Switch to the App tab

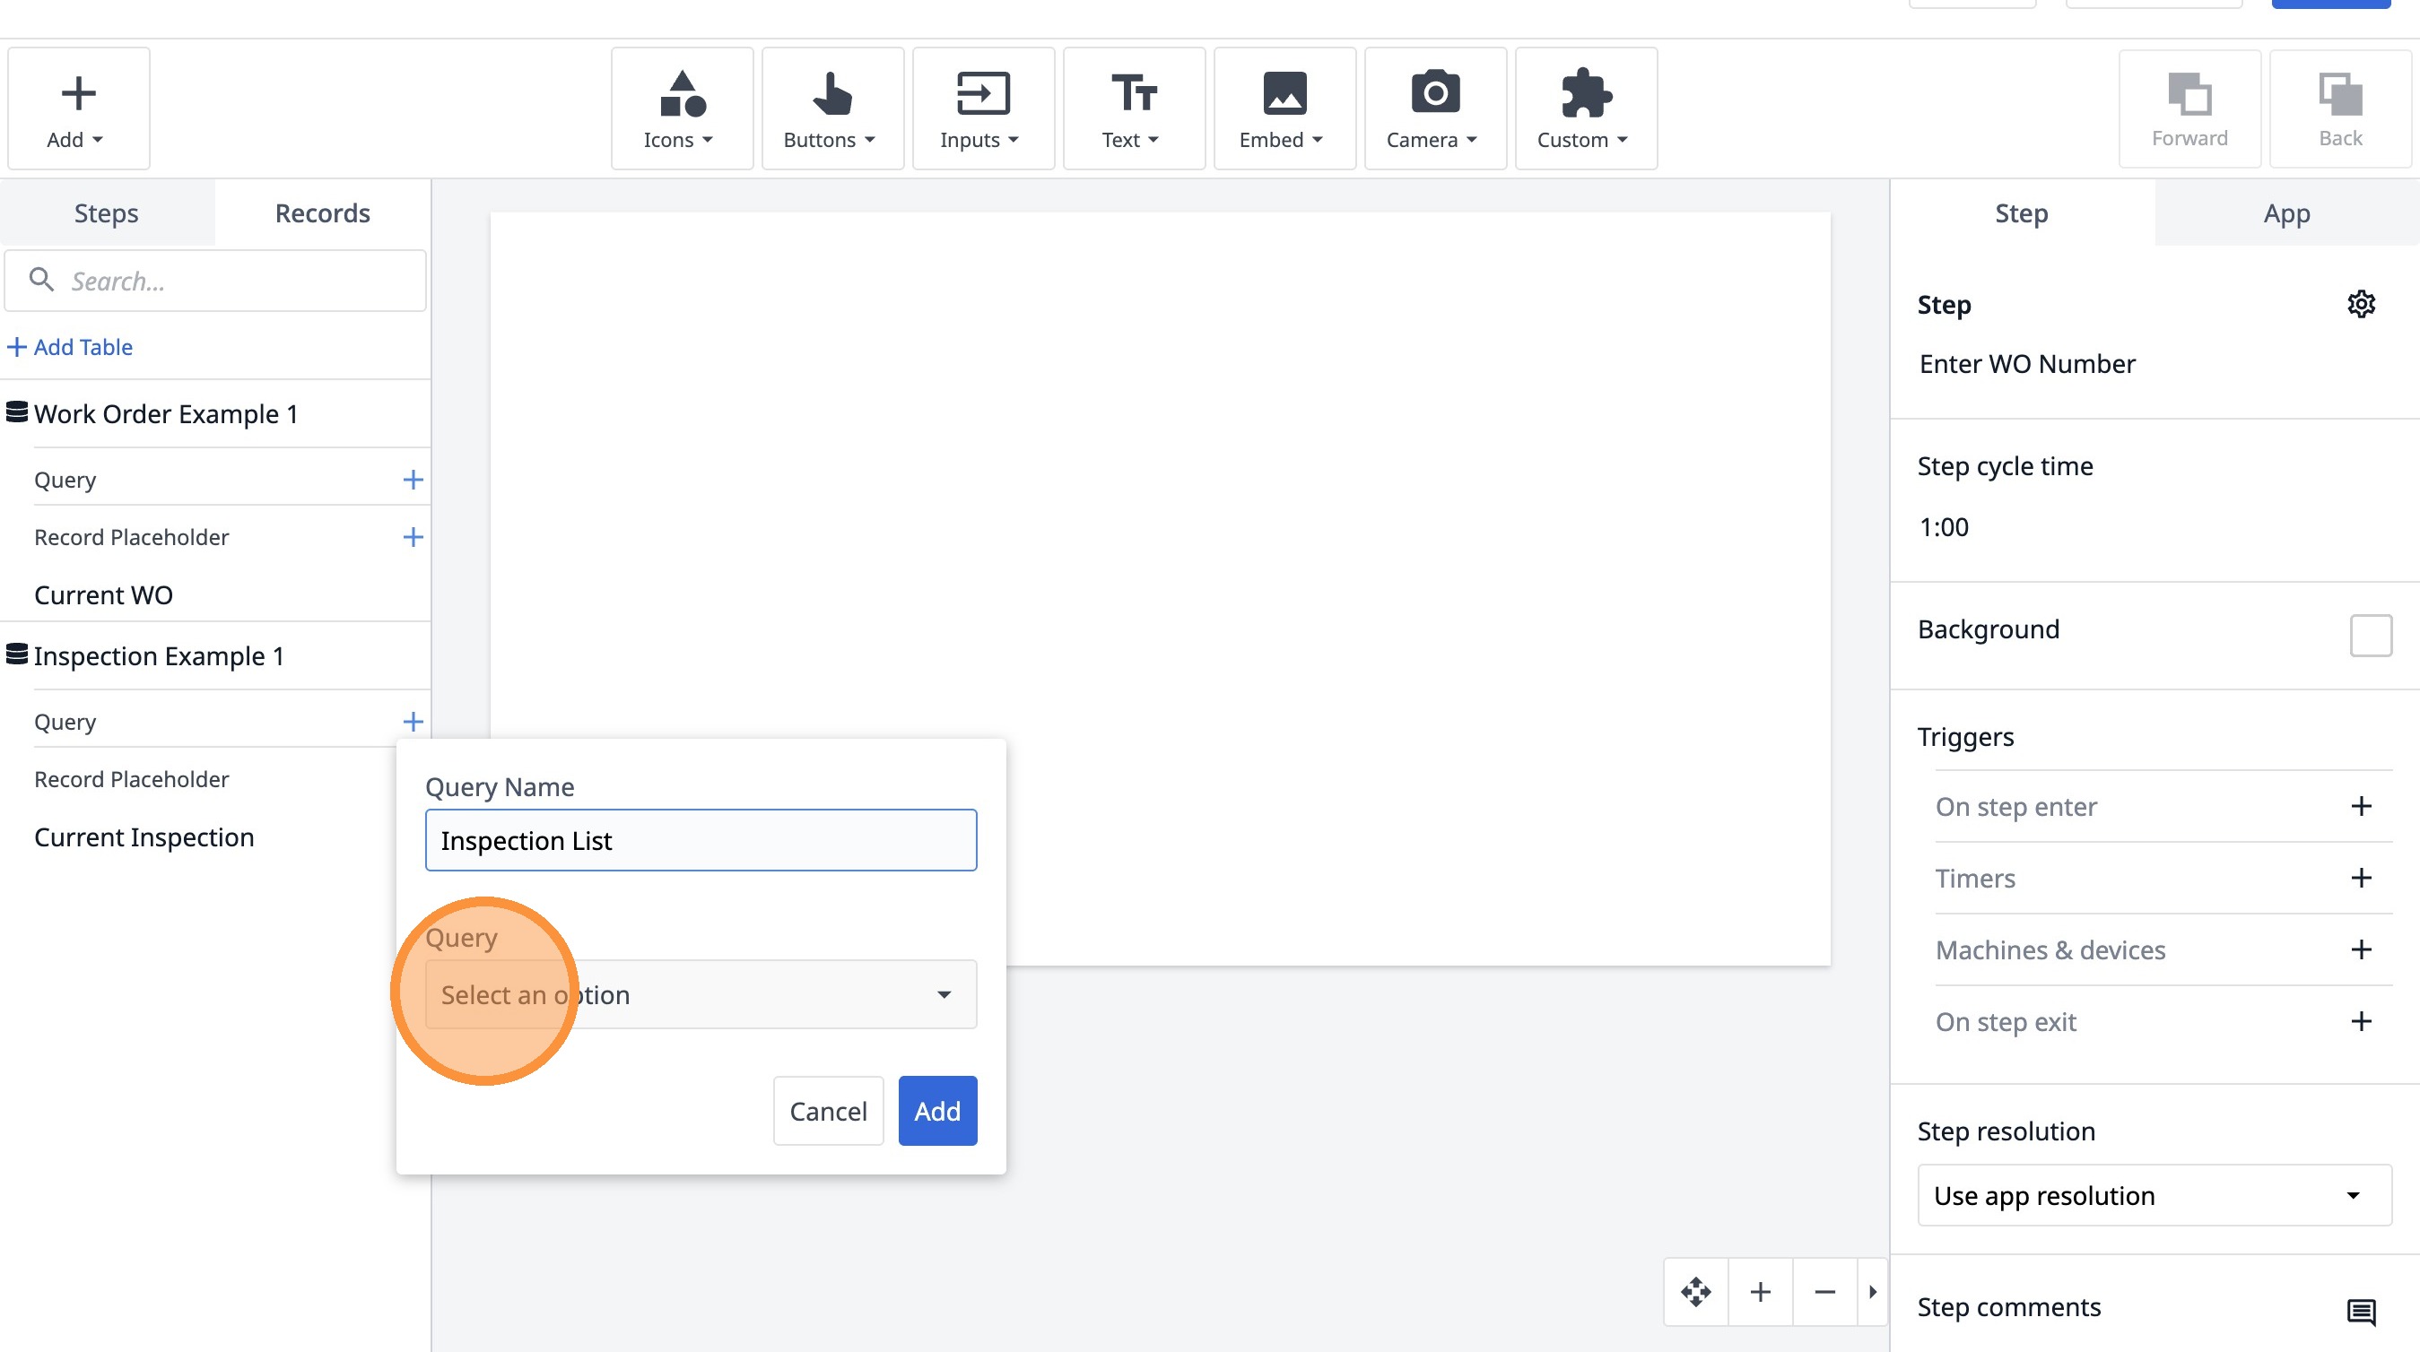[x=2285, y=213]
